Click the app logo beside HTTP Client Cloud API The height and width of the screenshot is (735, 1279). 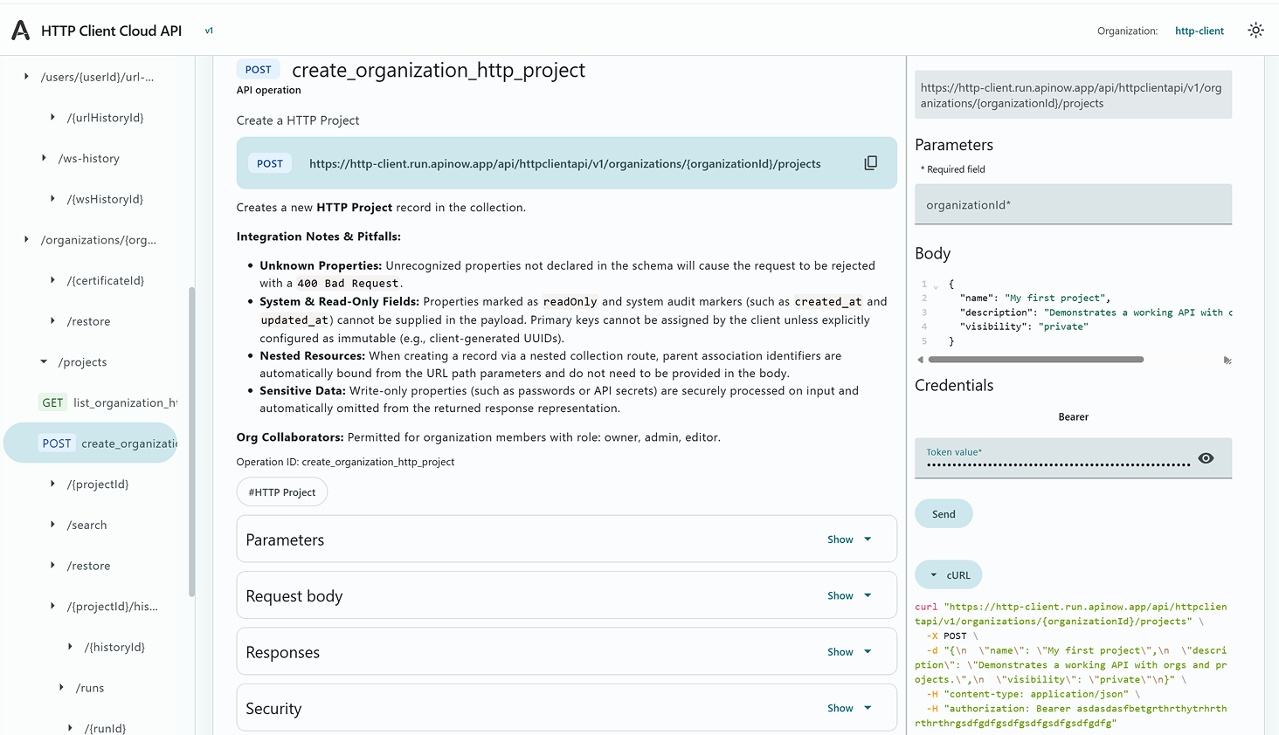[21, 31]
